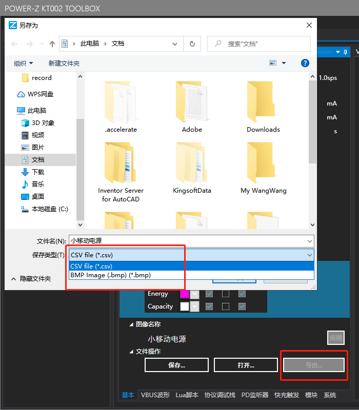Select record folder in sidebar

37,78
